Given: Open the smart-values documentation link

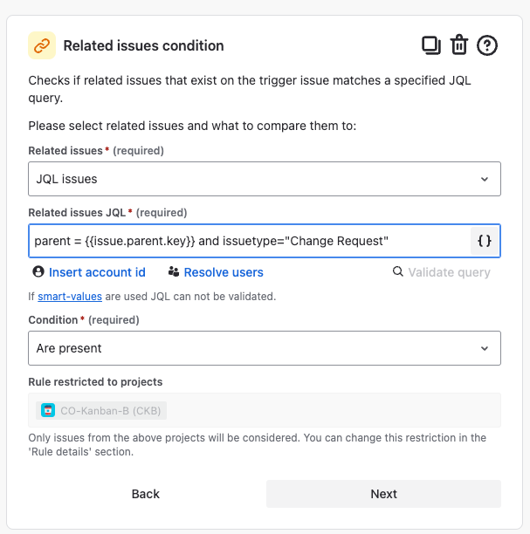Looking at the screenshot, I should click(70, 297).
